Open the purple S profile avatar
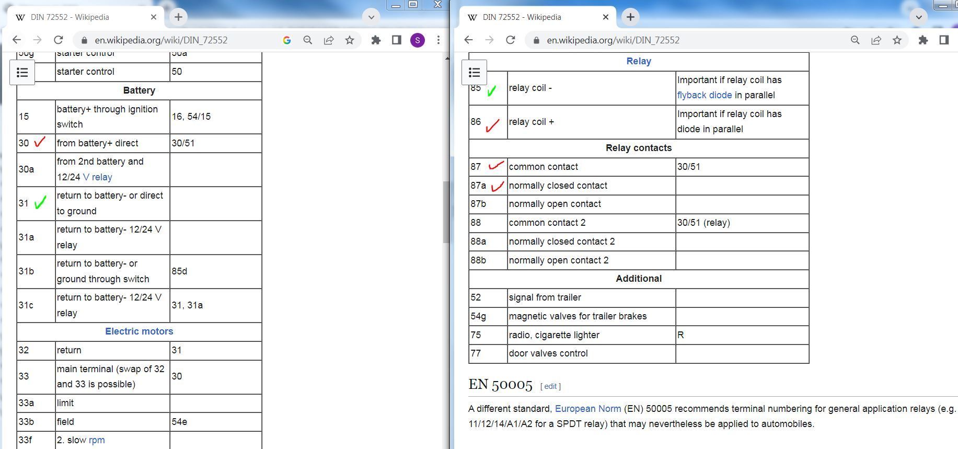Viewport: 958px width, 449px height. 417,40
